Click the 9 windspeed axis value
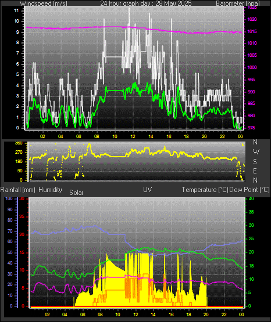The width and height of the screenshot is (271, 322). (x=17, y=32)
